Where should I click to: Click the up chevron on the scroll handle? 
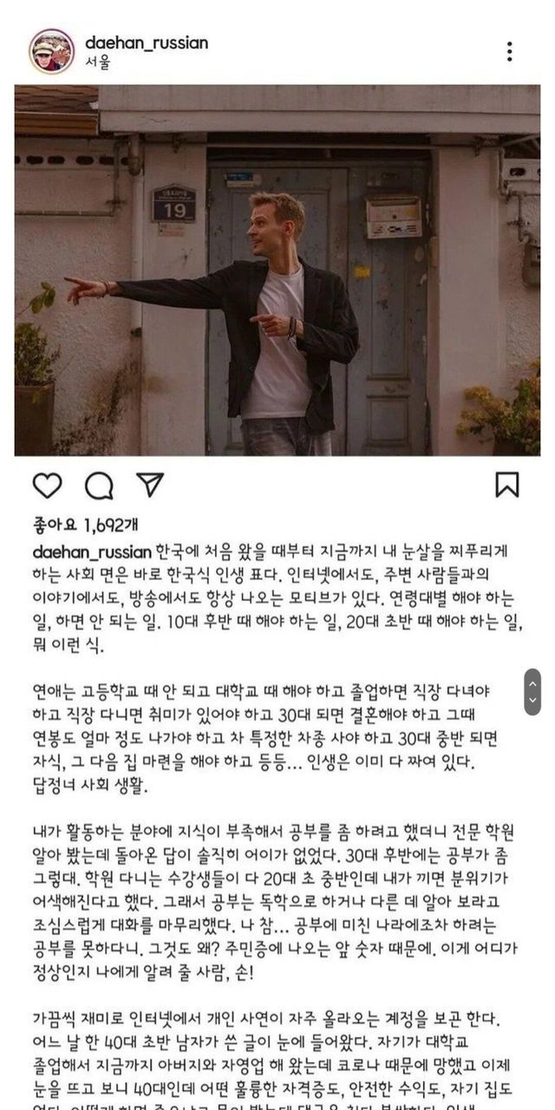coord(533,683)
